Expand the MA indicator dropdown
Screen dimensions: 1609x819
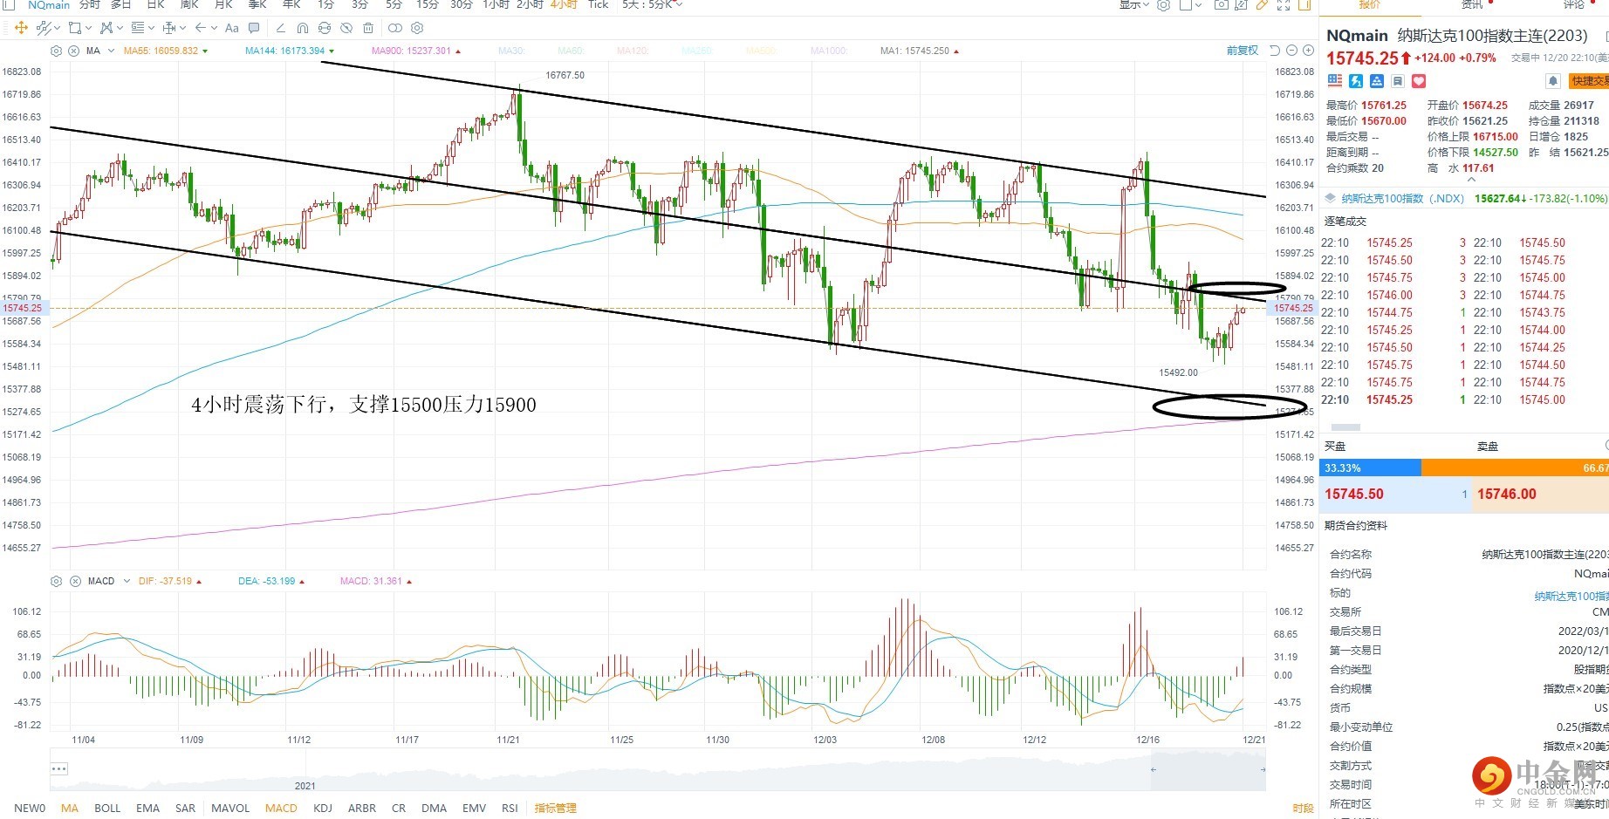coord(111,51)
